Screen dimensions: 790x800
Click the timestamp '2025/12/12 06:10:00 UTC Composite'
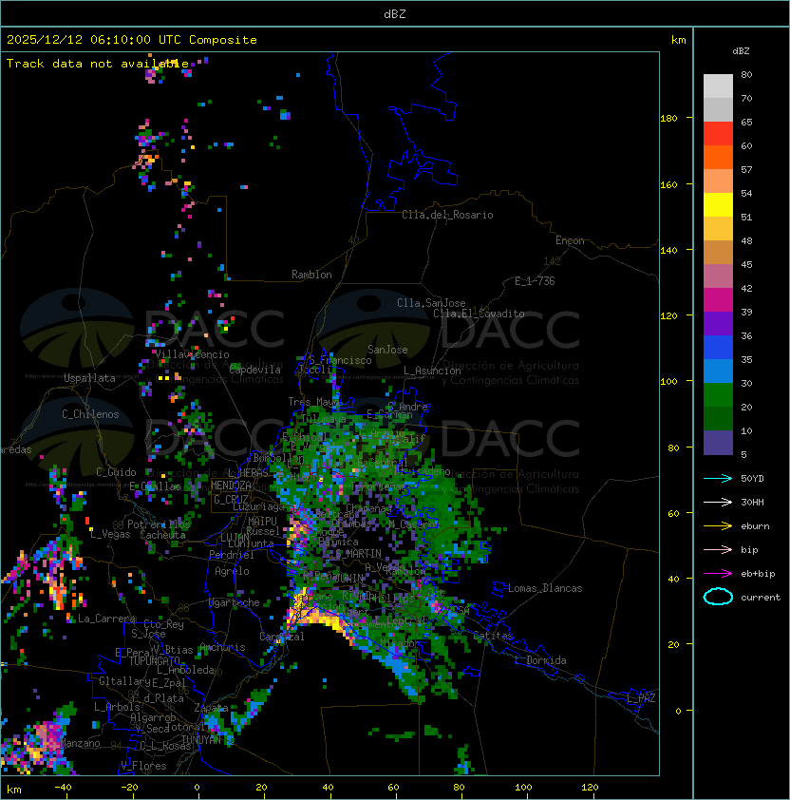[132, 40]
